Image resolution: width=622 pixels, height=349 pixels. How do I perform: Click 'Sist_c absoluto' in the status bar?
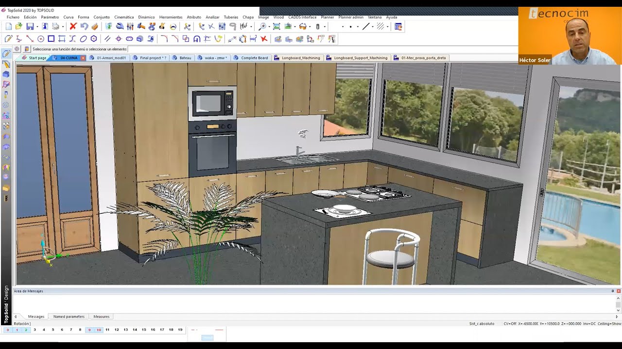(482, 323)
